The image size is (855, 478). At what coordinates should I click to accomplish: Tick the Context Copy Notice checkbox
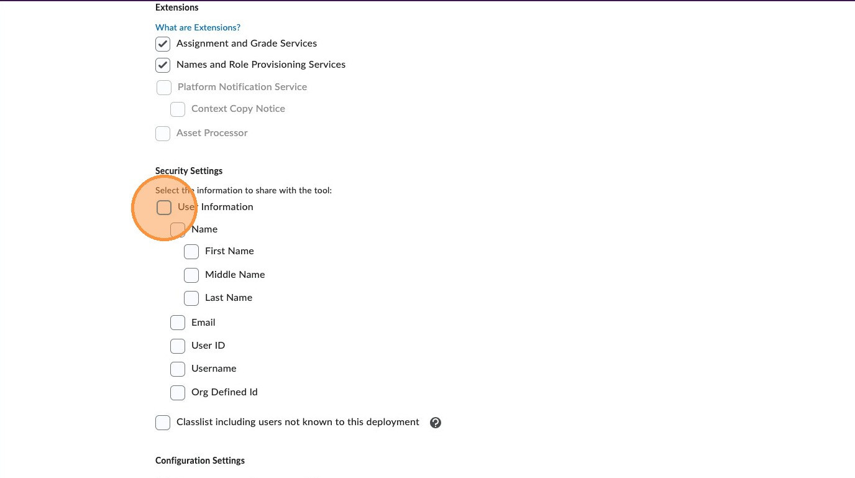pyautogui.click(x=178, y=109)
